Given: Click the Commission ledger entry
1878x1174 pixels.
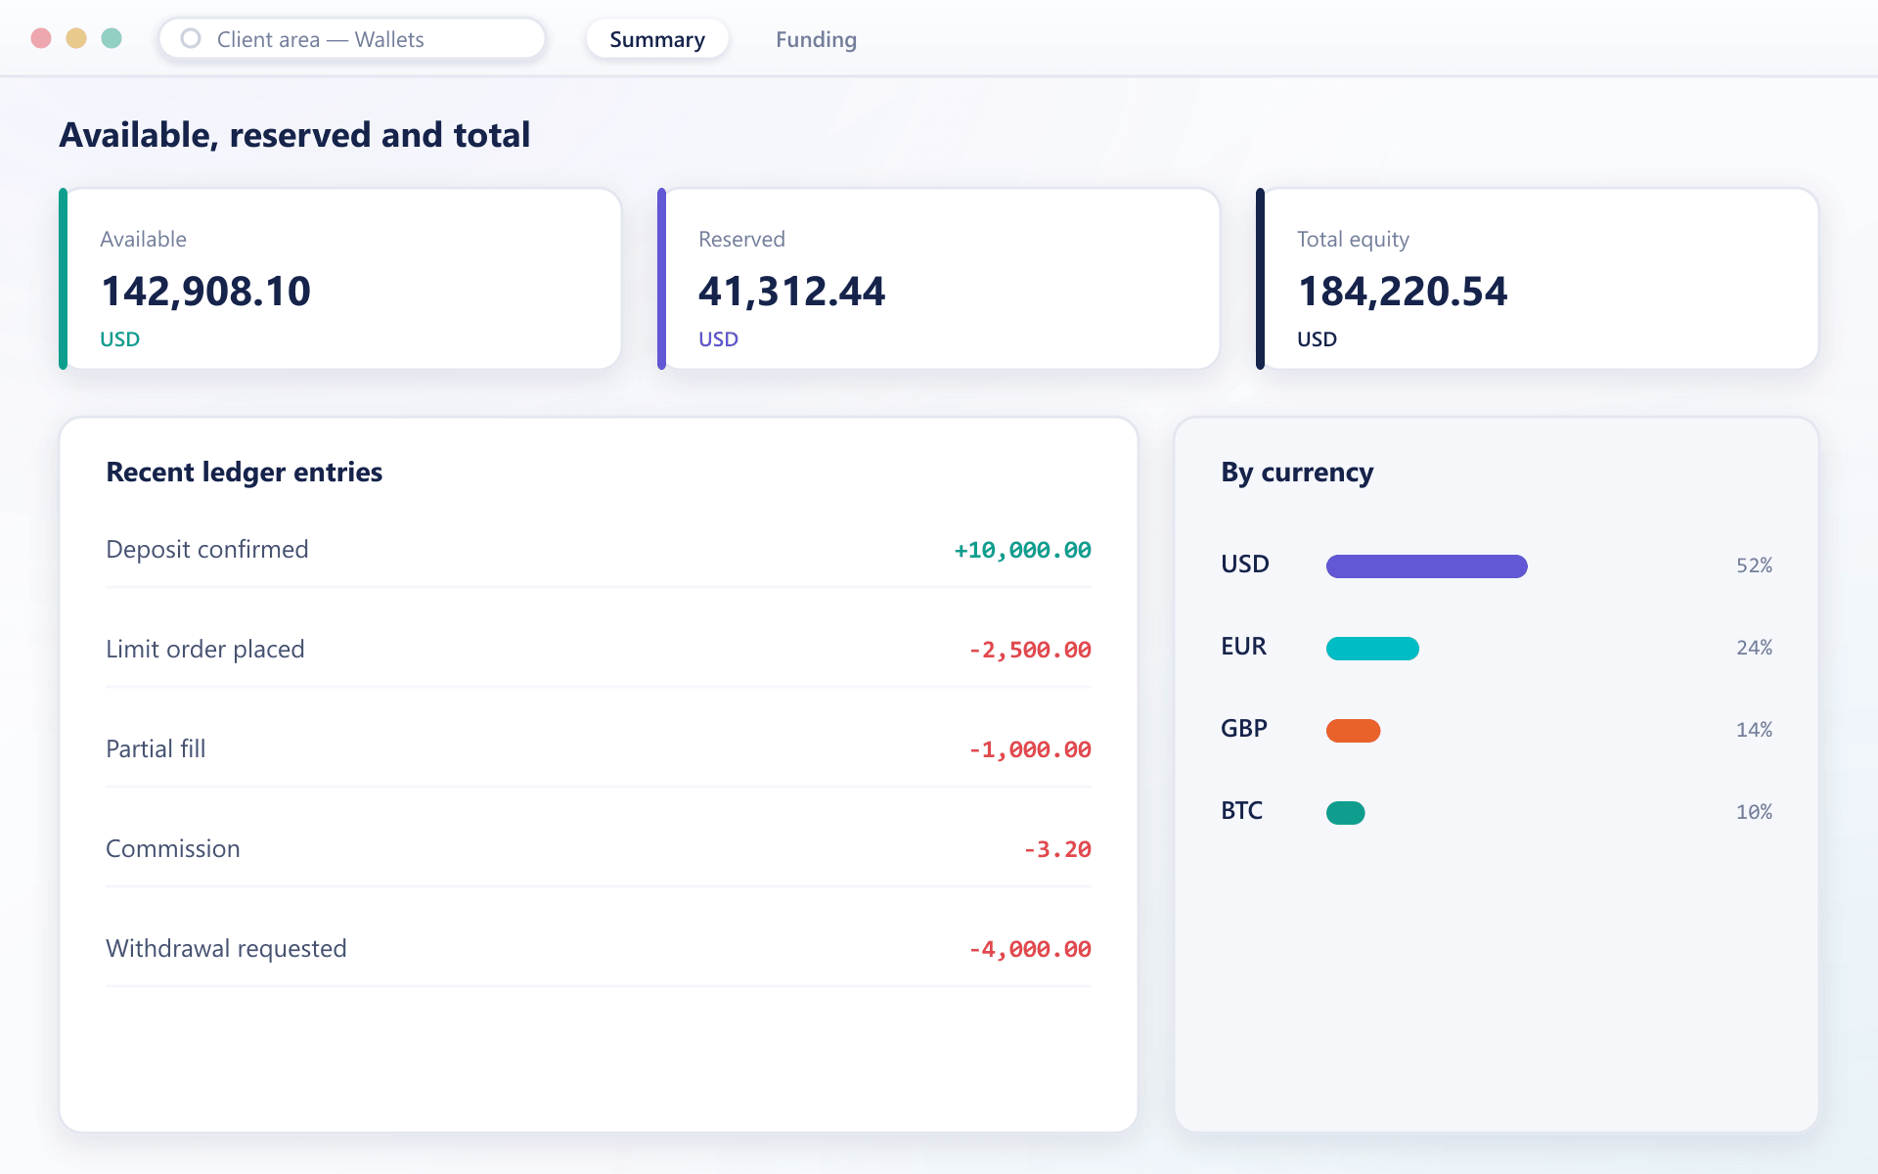Looking at the screenshot, I should tap(599, 849).
